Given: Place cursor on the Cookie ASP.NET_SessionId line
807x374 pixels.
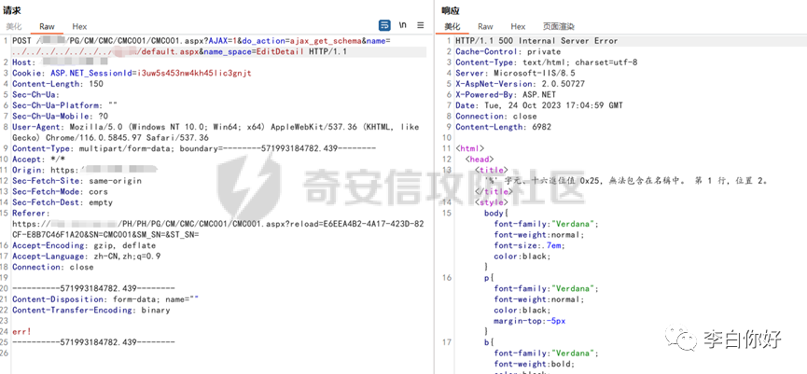Looking at the screenshot, I should tap(132, 73).
